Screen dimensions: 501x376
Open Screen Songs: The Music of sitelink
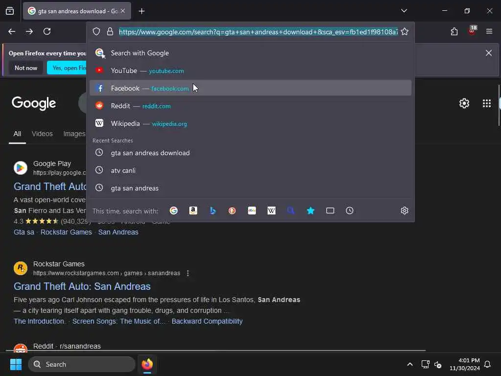point(118,321)
